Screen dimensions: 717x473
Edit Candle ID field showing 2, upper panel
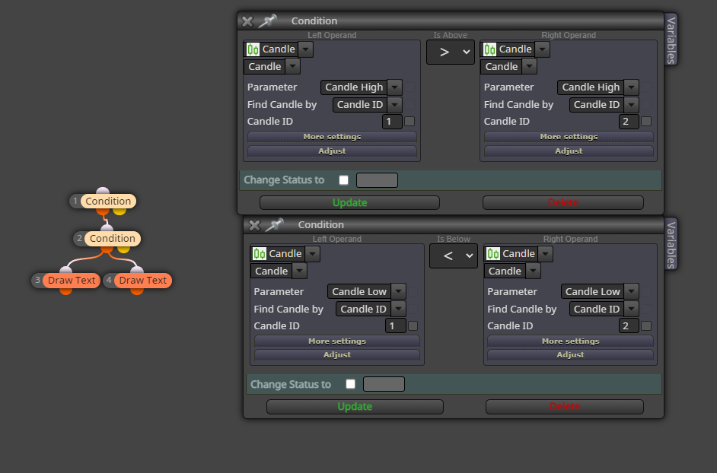click(x=629, y=122)
